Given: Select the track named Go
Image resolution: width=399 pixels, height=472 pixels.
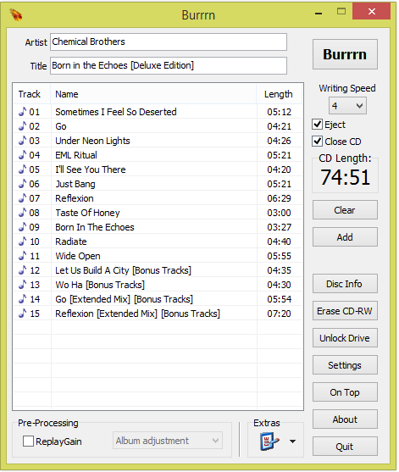Looking at the screenshot, I should tap(158, 126).
